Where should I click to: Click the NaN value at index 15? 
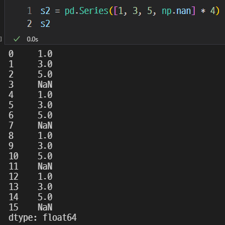click(45, 207)
